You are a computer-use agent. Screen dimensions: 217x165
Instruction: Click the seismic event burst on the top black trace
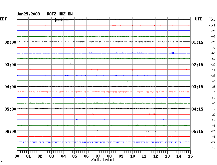59,20
